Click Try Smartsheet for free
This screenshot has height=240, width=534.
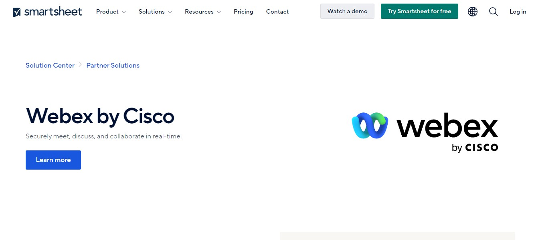419,11
